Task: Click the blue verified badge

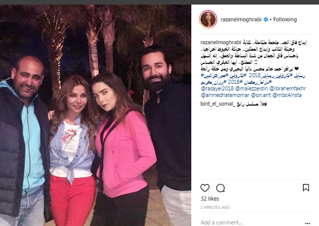Action: click(x=266, y=19)
